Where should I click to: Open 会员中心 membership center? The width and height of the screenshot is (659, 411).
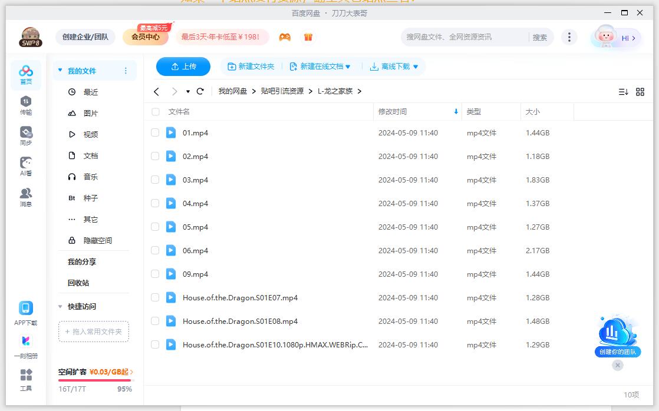(146, 37)
